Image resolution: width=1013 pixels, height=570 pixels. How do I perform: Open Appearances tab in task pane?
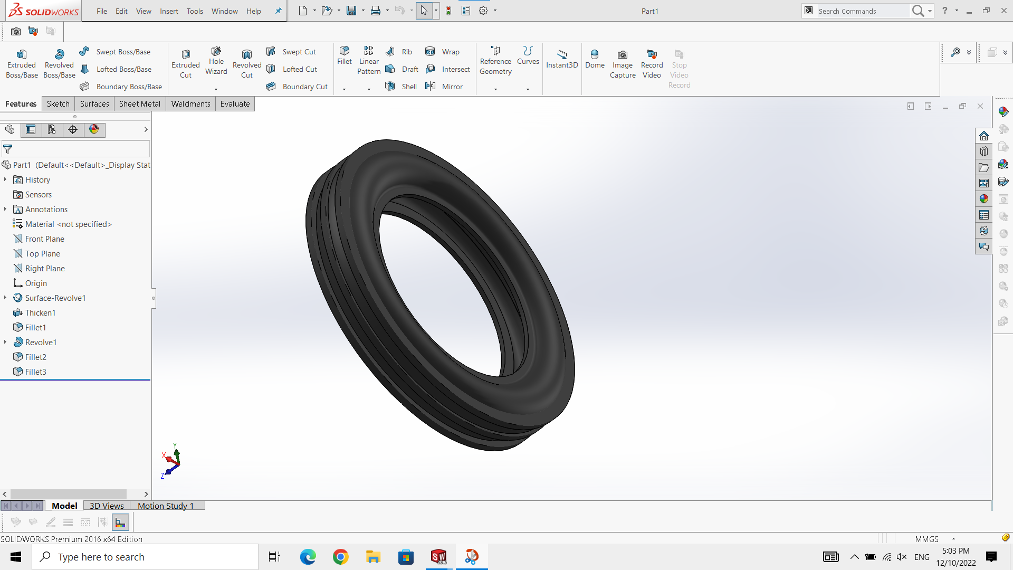click(984, 199)
